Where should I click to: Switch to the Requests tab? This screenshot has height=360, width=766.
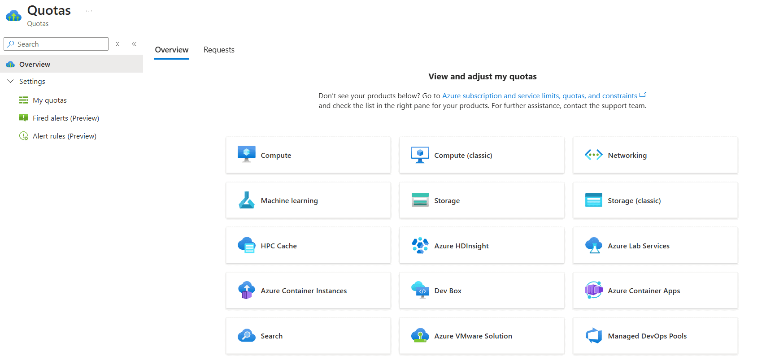point(219,50)
